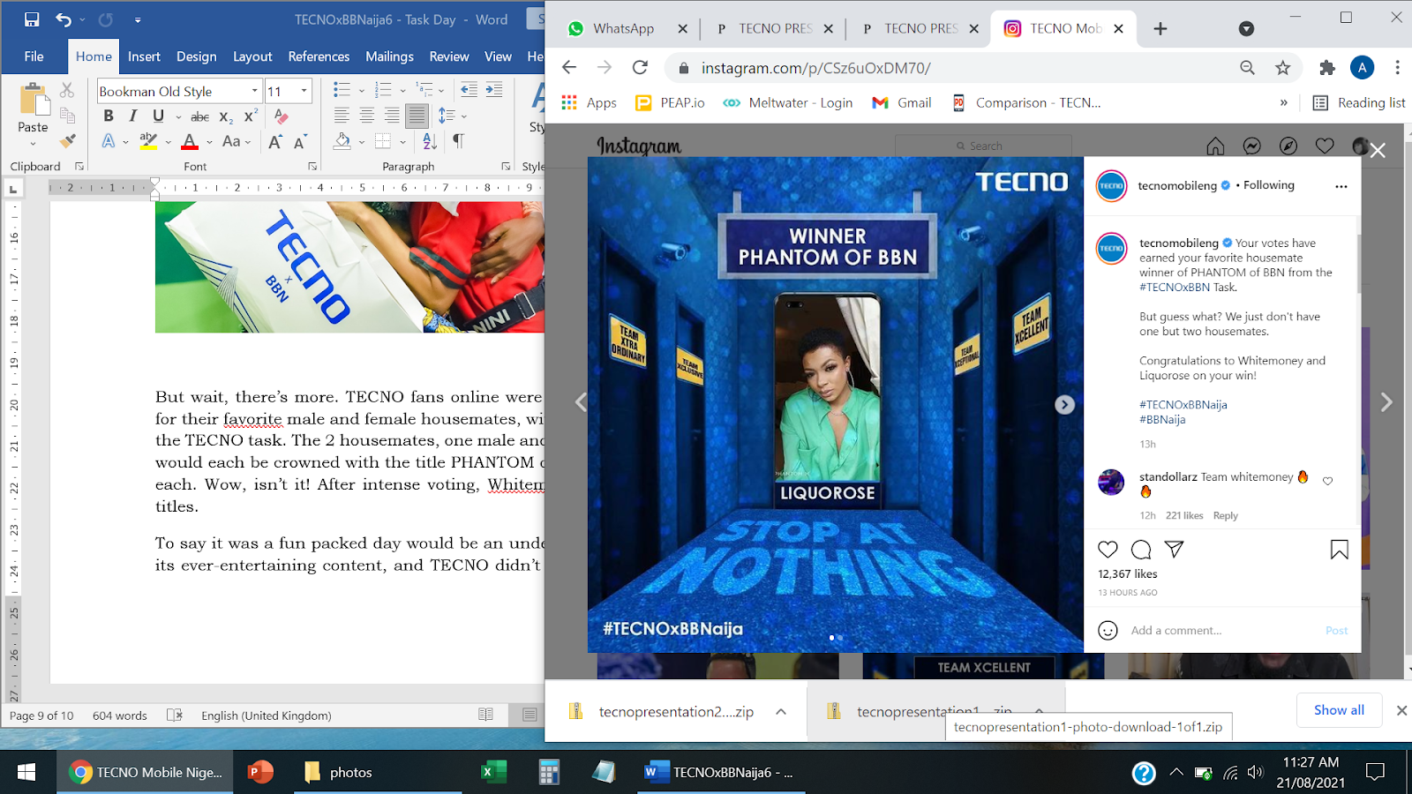Click the #TECNOxBBNaija hashtag link in caption

pos(1183,405)
